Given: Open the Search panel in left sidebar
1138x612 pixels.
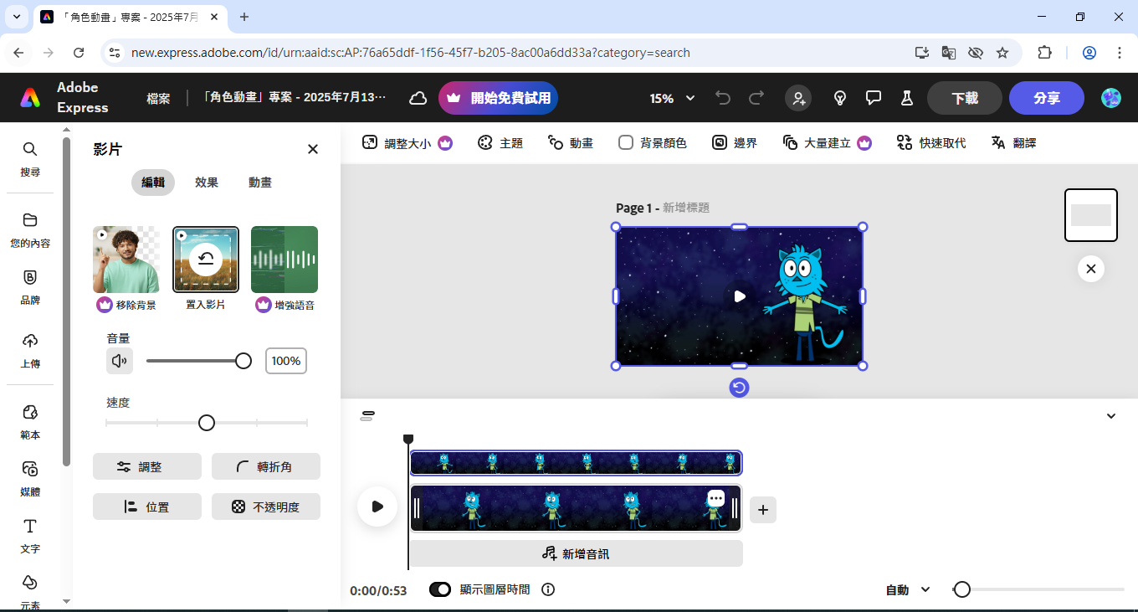Looking at the screenshot, I should pos(30,157).
